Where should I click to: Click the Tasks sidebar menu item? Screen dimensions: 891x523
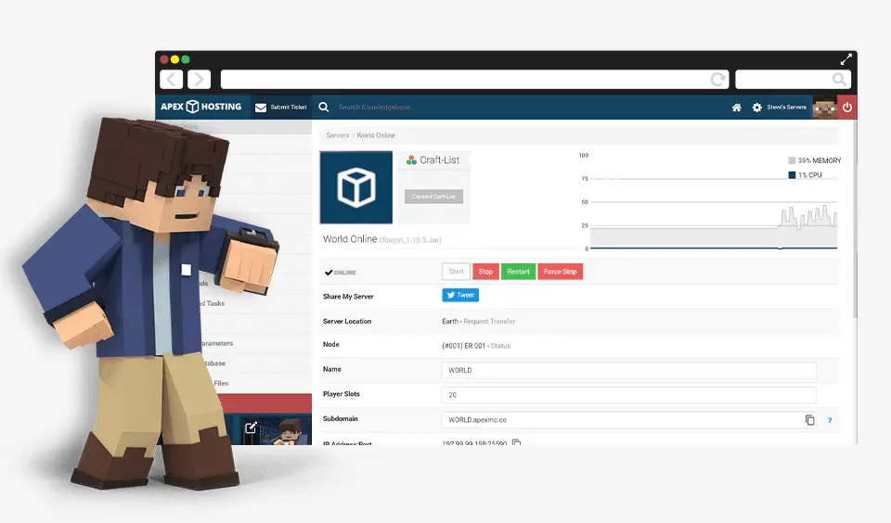point(215,303)
